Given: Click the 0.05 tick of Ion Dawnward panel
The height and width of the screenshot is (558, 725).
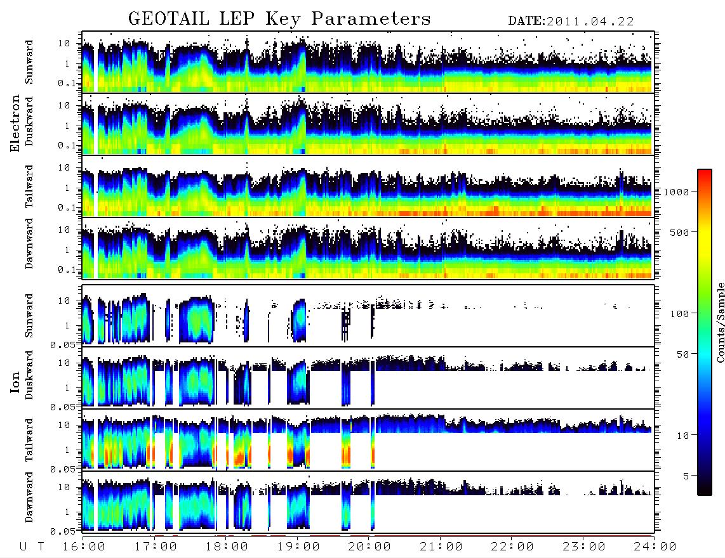Looking at the screenshot, I should coord(62,531).
